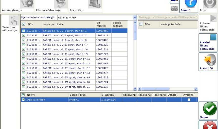Click scroll-down arrow of meter list
This screenshot has width=218, height=129.
pos(135,89)
